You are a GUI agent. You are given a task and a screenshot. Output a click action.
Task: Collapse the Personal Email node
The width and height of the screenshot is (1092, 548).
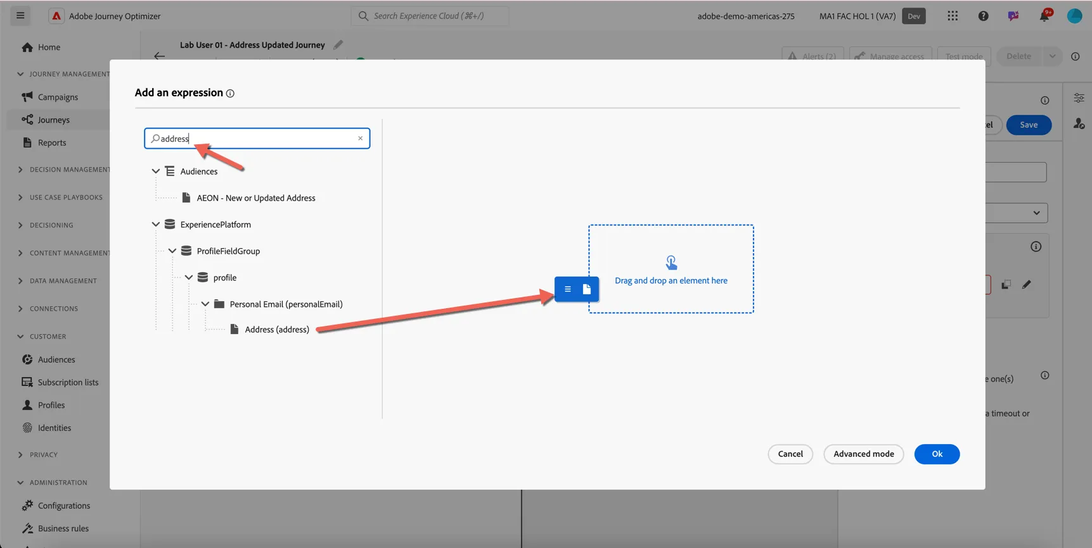[x=205, y=304]
